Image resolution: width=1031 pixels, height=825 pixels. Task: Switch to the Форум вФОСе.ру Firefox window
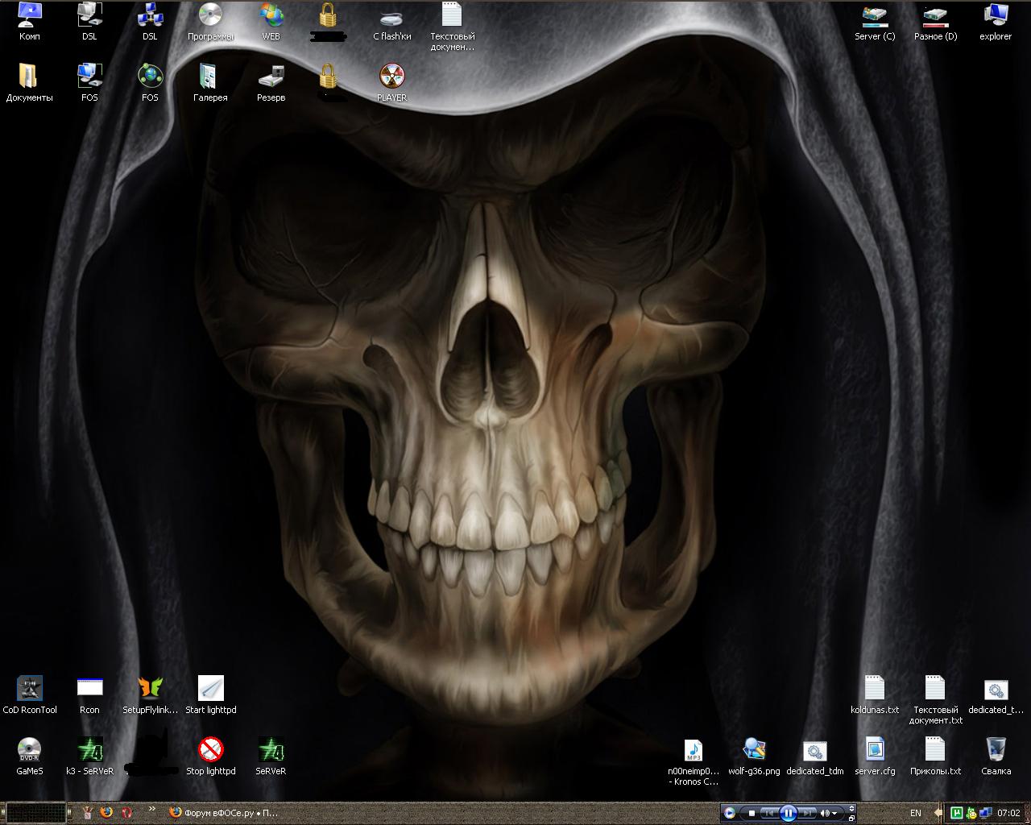pos(224,813)
